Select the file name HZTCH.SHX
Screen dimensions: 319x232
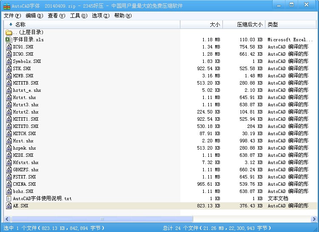(x=24, y=134)
